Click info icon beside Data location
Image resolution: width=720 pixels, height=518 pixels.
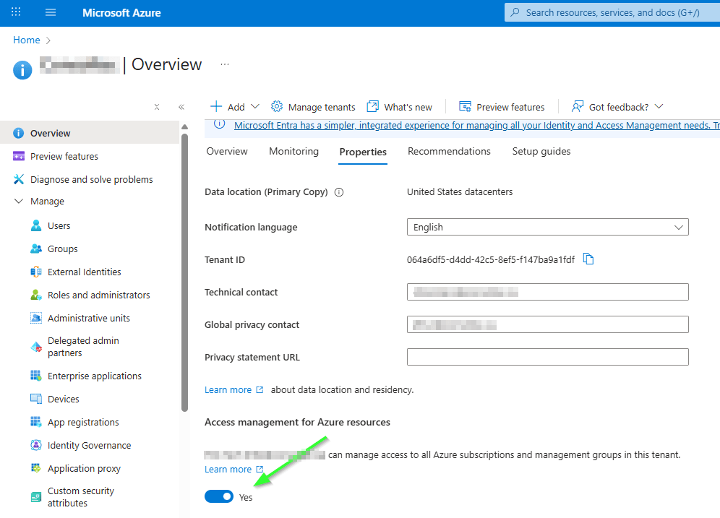[339, 192]
